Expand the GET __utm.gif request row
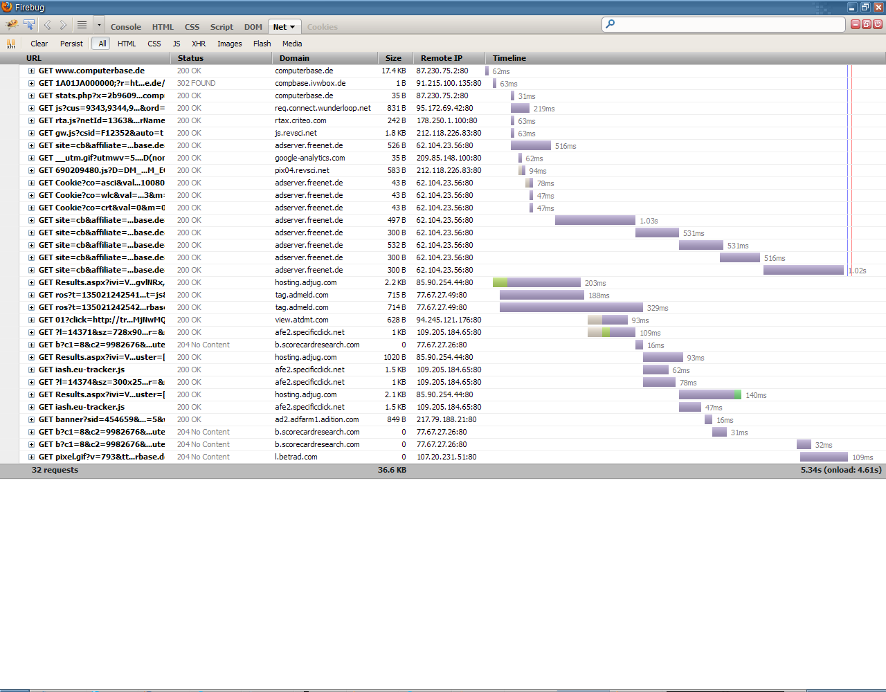This screenshot has height=692, width=886. (31, 158)
